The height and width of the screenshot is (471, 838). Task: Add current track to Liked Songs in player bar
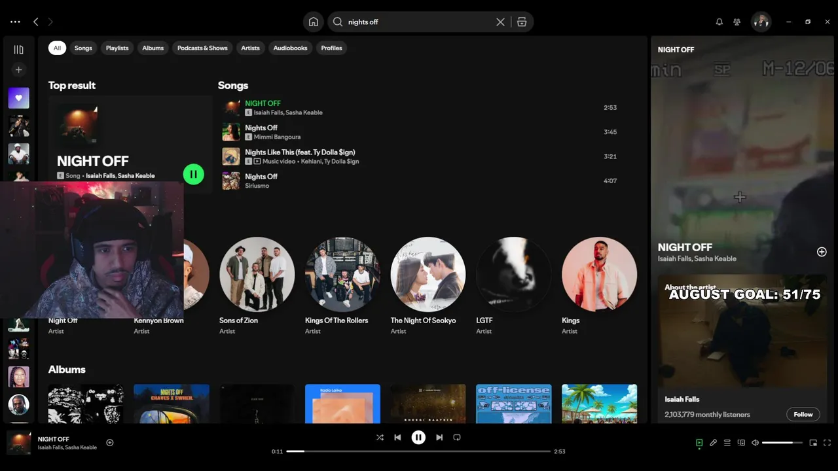pyautogui.click(x=110, y=442)
